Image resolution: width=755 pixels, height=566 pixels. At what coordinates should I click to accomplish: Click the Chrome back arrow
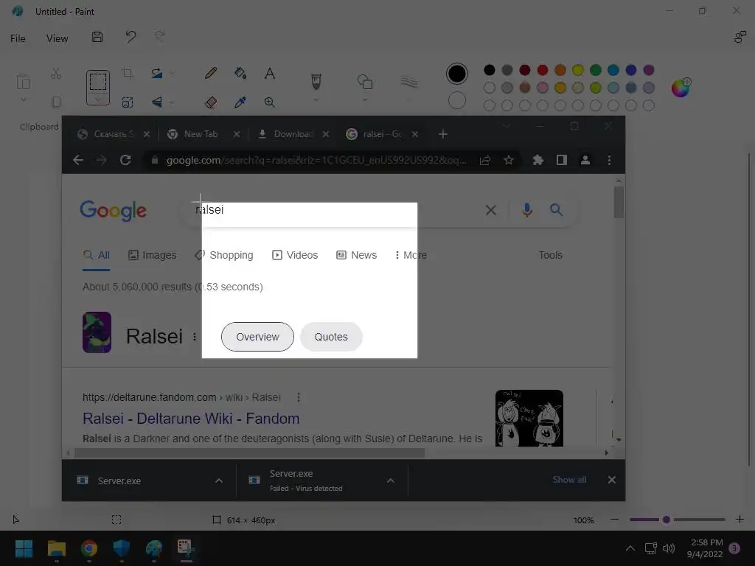(x=78, y=160)
